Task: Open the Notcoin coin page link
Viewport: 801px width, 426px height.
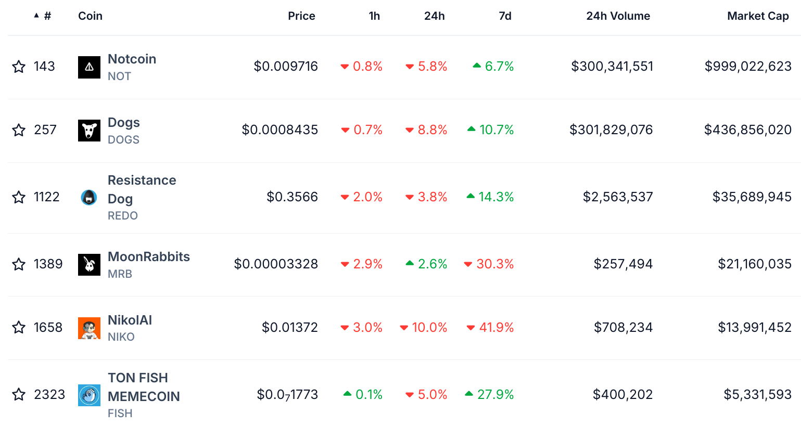Action: (x=132, y=59)
